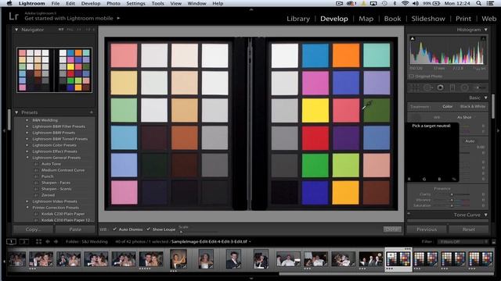Click the volume icon in menu bar
Image resolution: width=501 pixels, height=281 pixels.
[x=416, y=3]
